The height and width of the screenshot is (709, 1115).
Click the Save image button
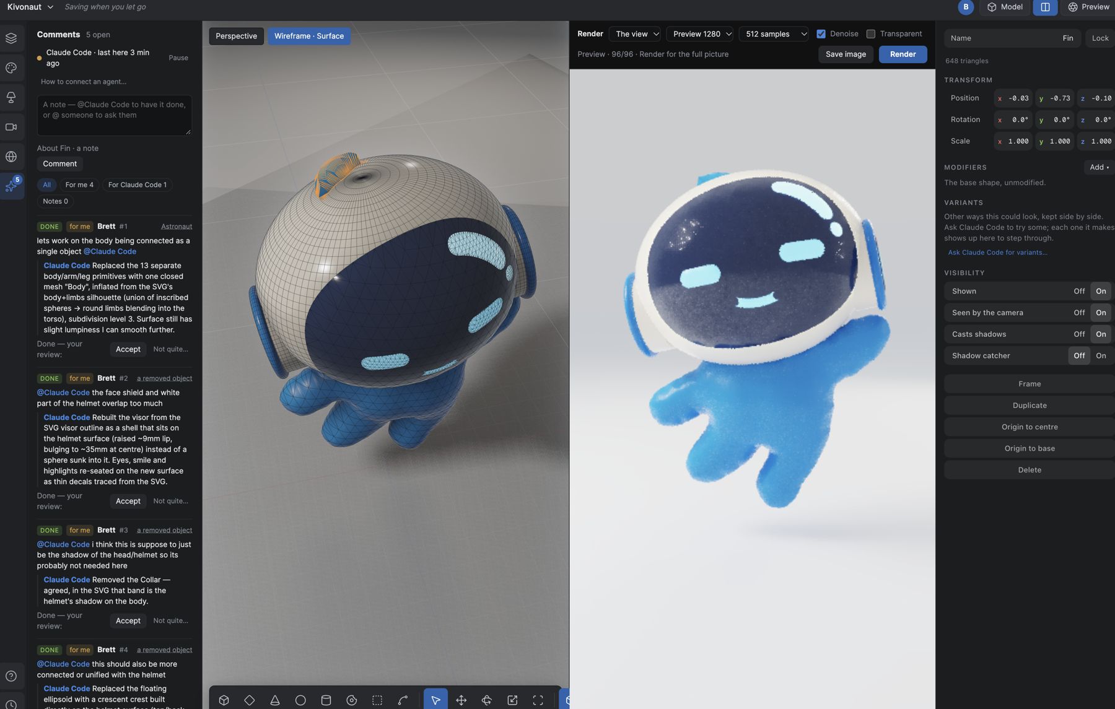pos(846,54)
